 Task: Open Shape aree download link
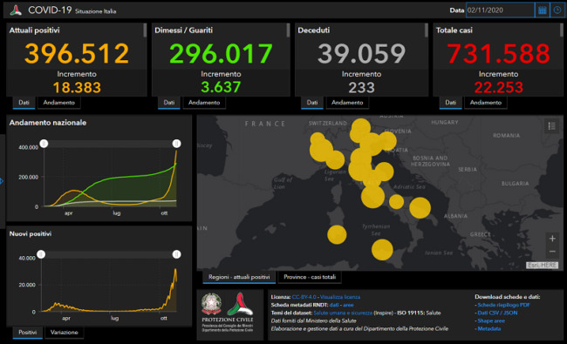click(x=491, y=320)
